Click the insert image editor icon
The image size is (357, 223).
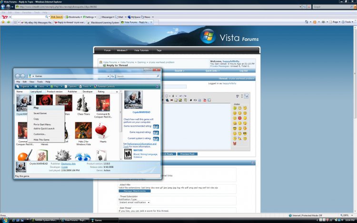pyautogui.click(x=180, y=100)
